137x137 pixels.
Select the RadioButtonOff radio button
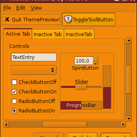pos(14,101)
